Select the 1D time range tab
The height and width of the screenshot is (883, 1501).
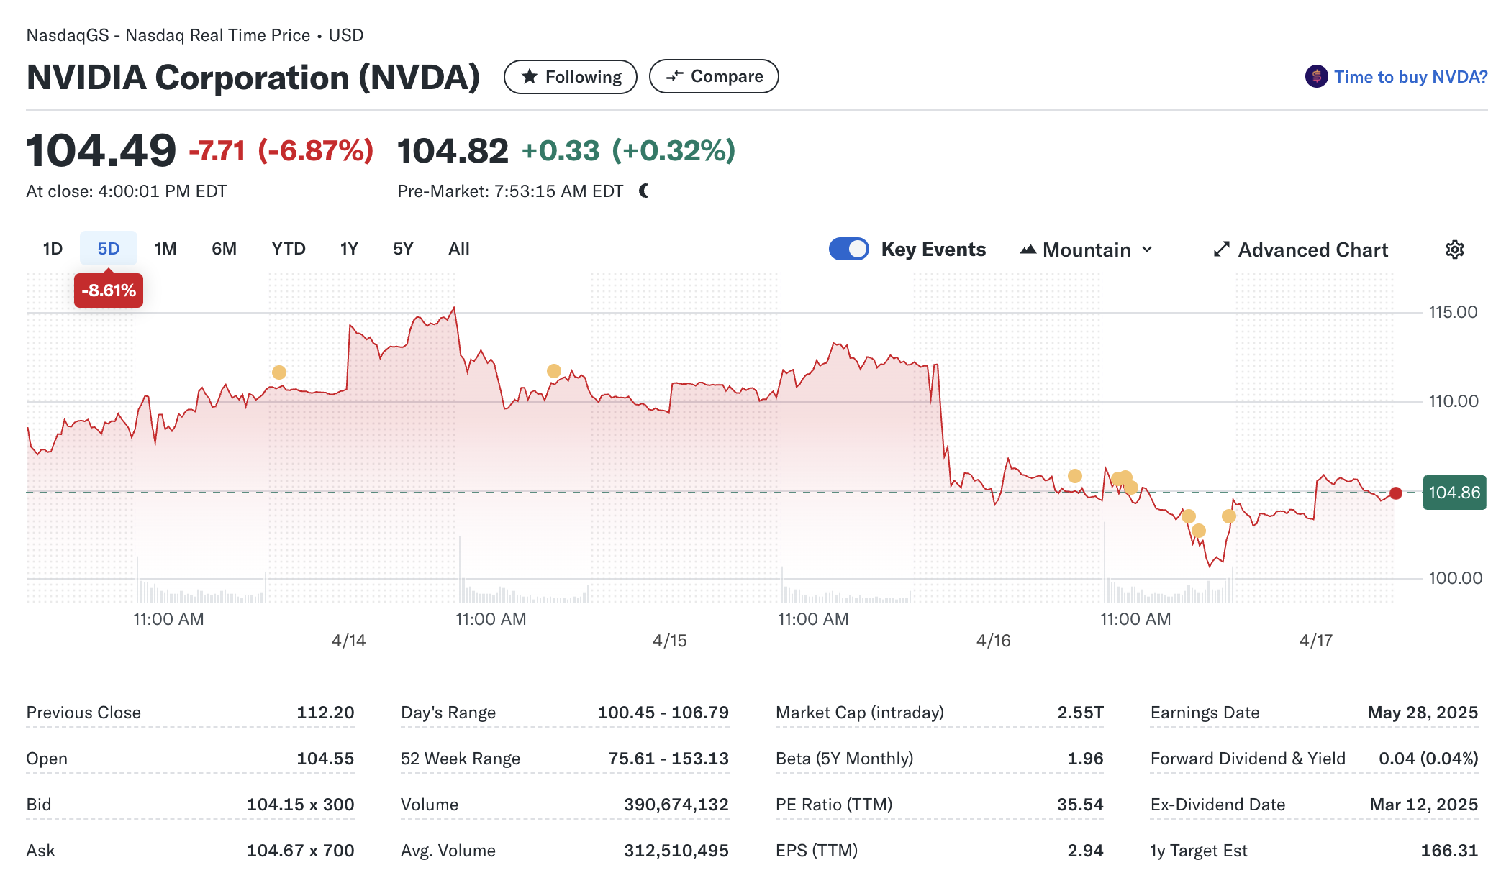(53, 249)
